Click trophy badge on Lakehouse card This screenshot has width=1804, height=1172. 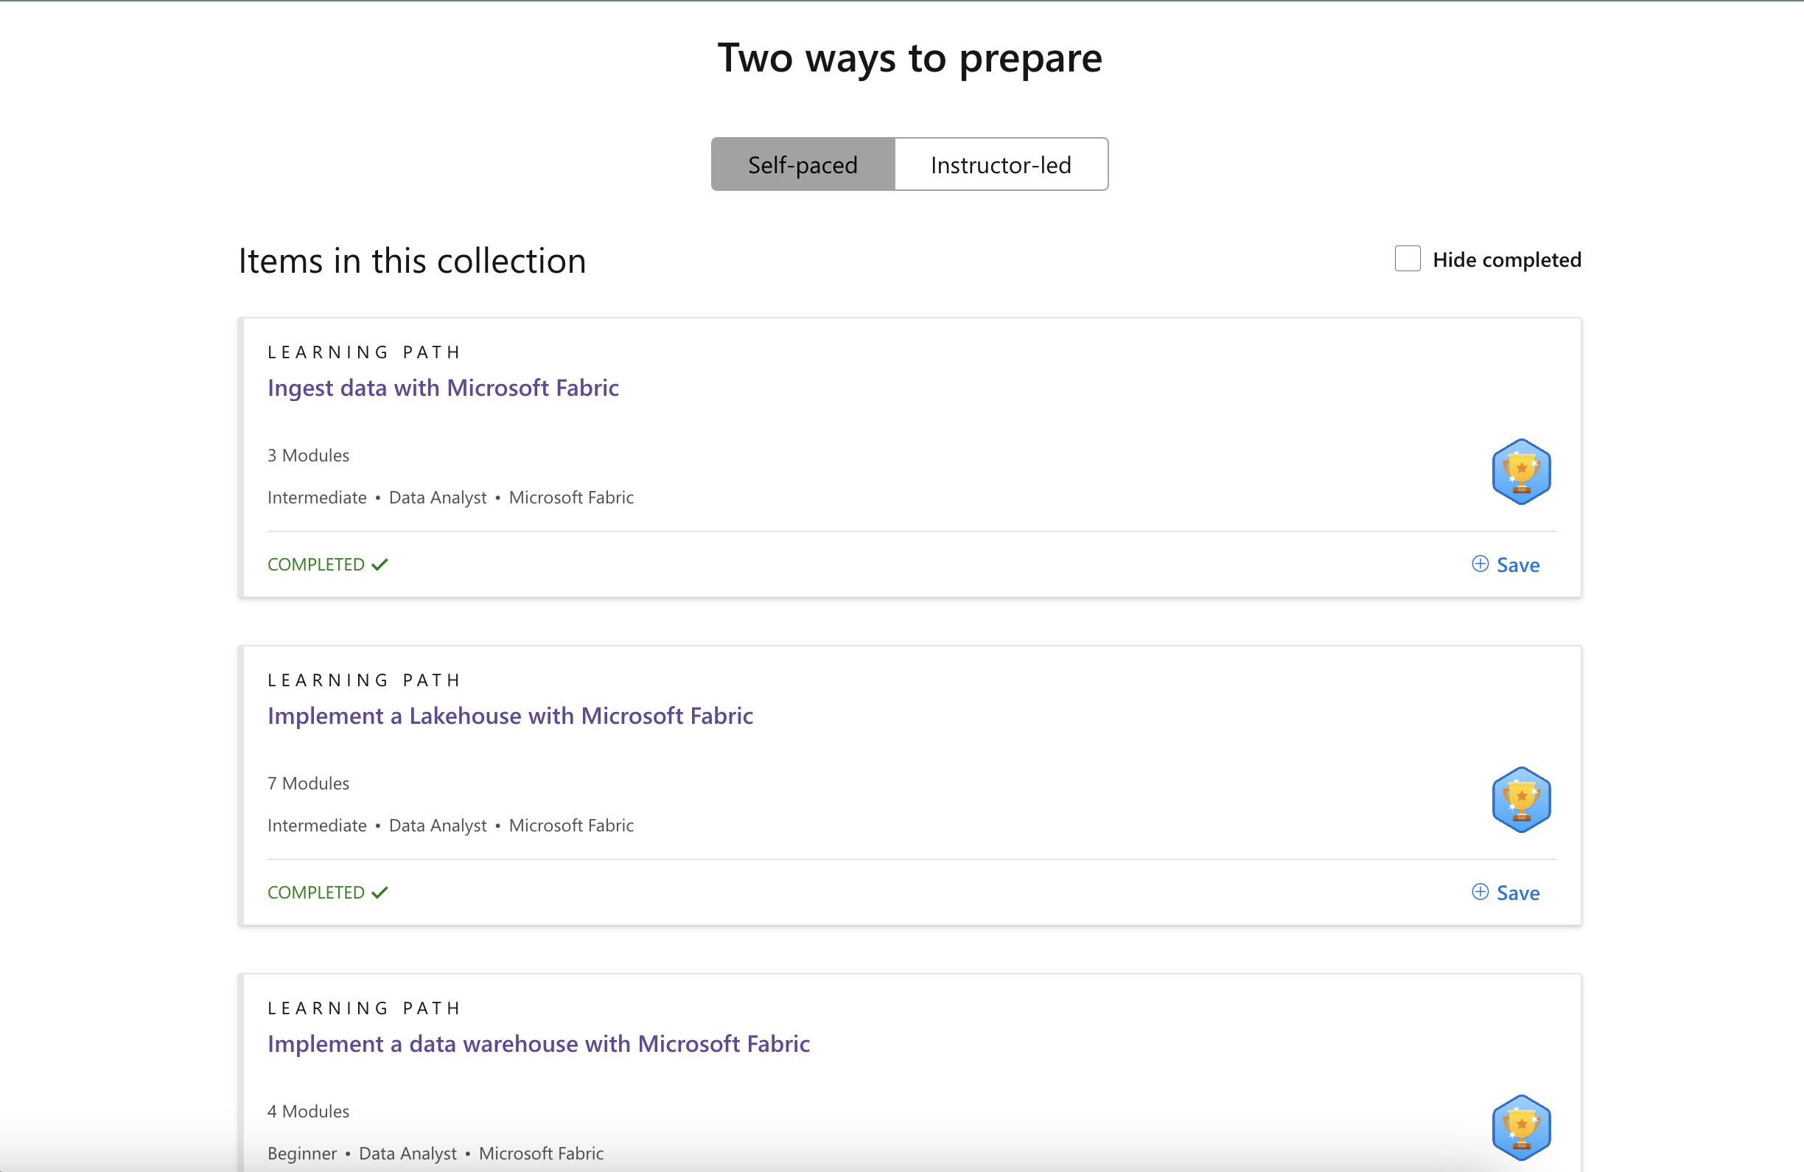[x=1521, y=800]
